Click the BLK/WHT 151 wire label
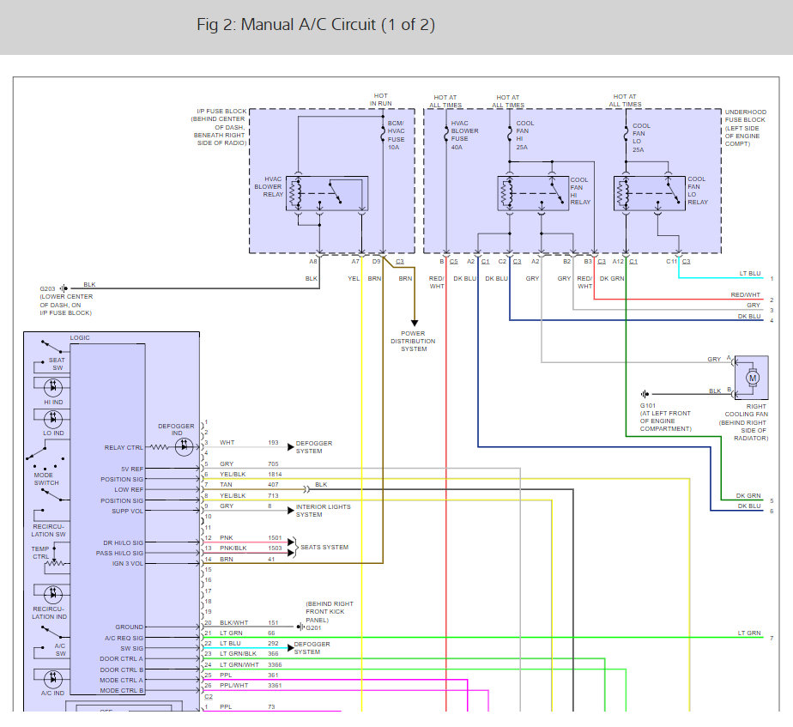The height and width of the screenshot is (727, 793). coord(249,623)
